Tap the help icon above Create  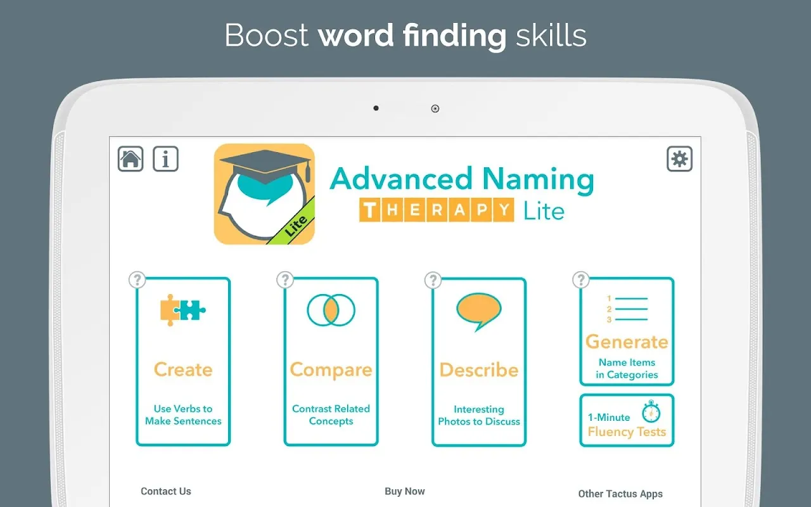pos(137,280)
